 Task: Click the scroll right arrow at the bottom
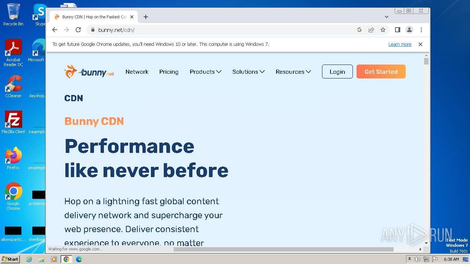(420, 249)
